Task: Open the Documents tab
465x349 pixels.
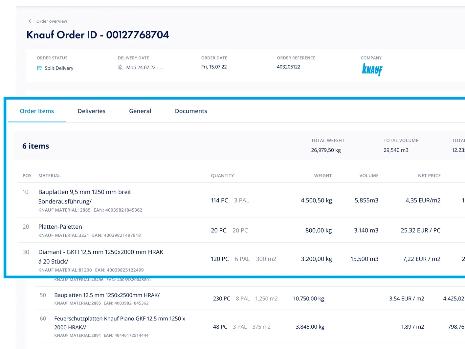Action: point(191,111)
